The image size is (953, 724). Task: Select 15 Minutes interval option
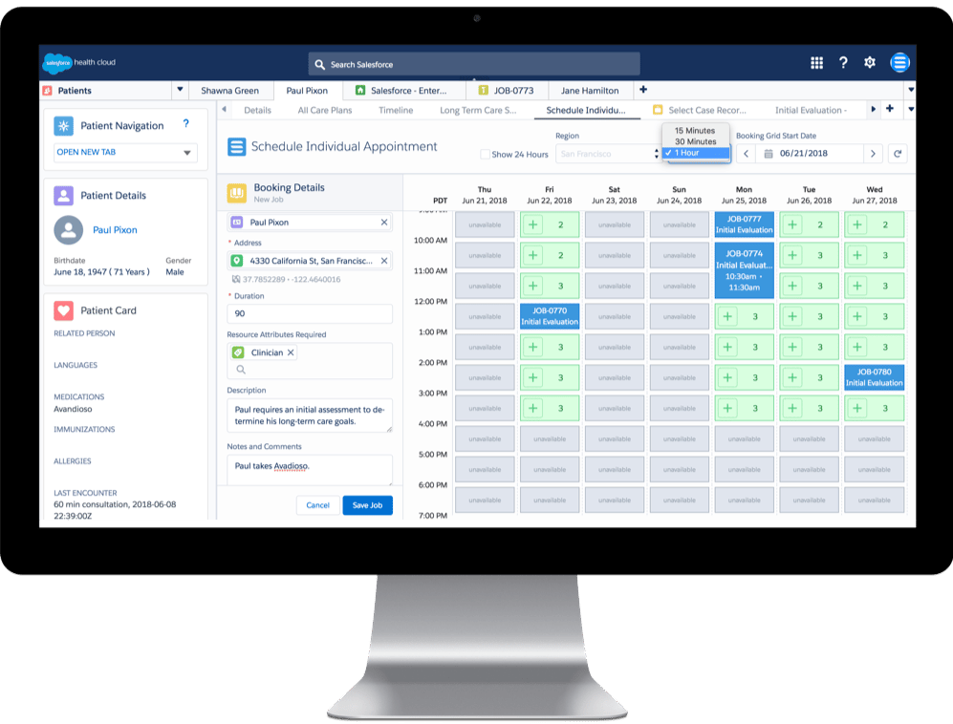coord(694,131)
